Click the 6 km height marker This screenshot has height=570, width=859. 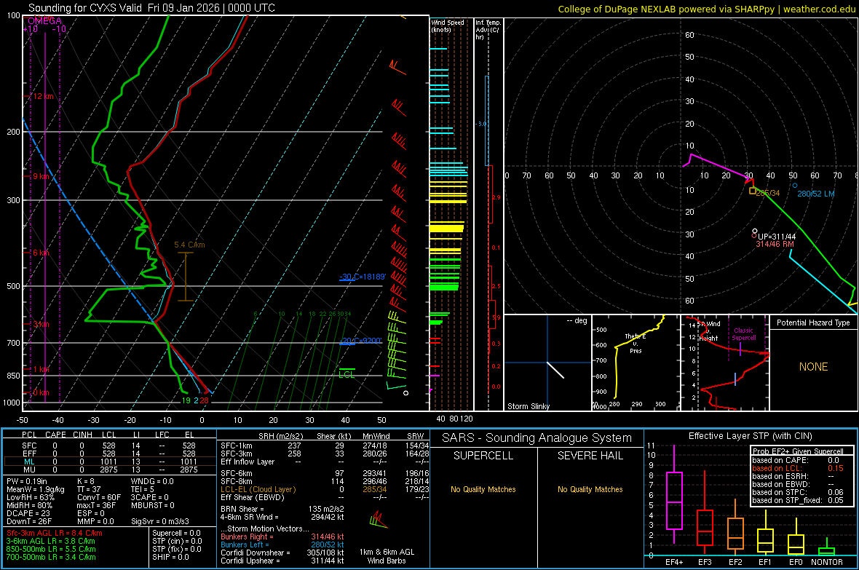(41, 253)
